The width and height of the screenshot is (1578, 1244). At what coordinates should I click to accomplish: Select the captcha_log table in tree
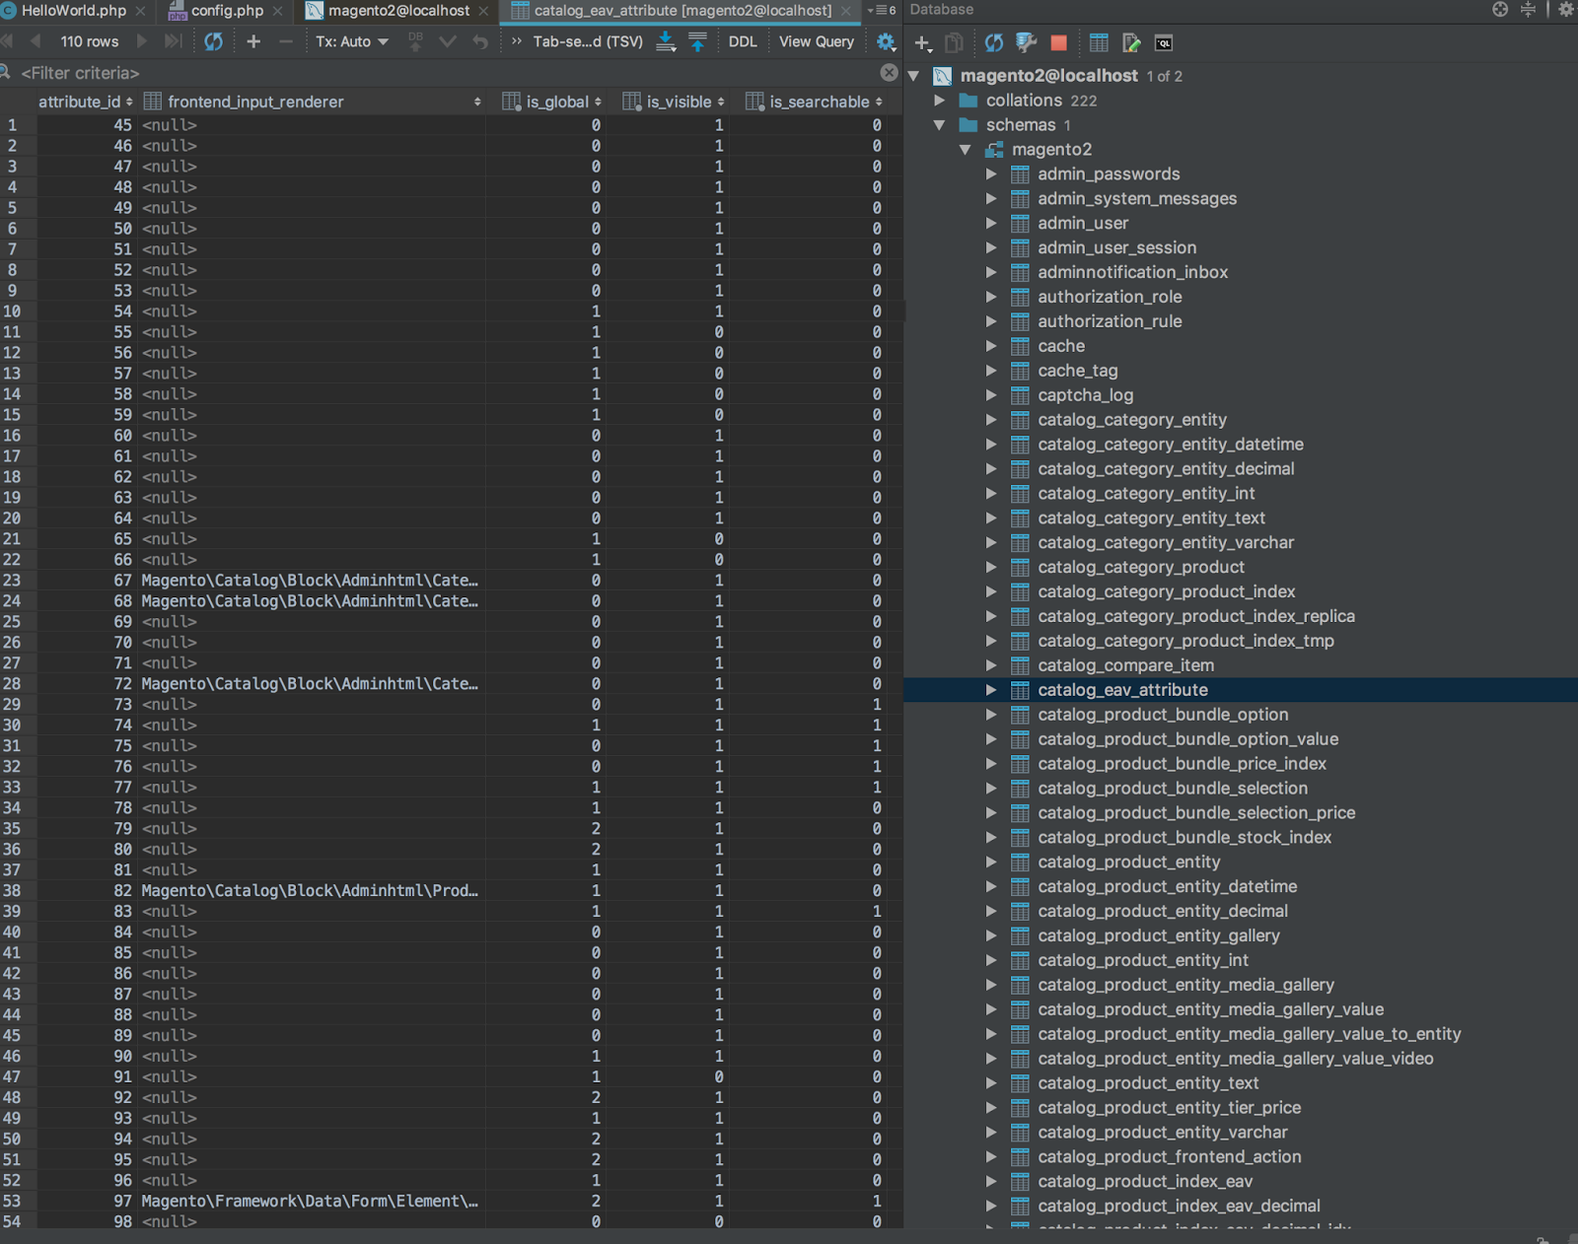coord(1085,395)
